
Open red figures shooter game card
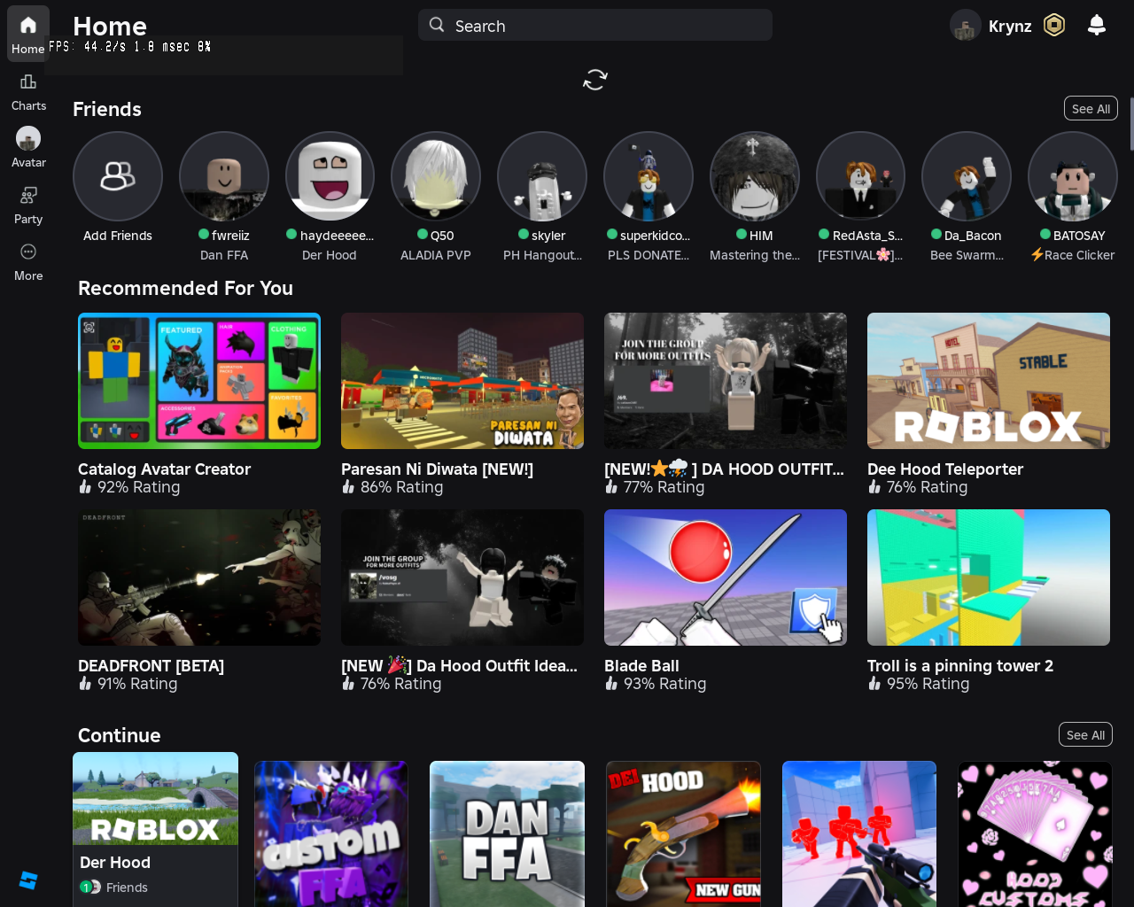tap(859, 833)
